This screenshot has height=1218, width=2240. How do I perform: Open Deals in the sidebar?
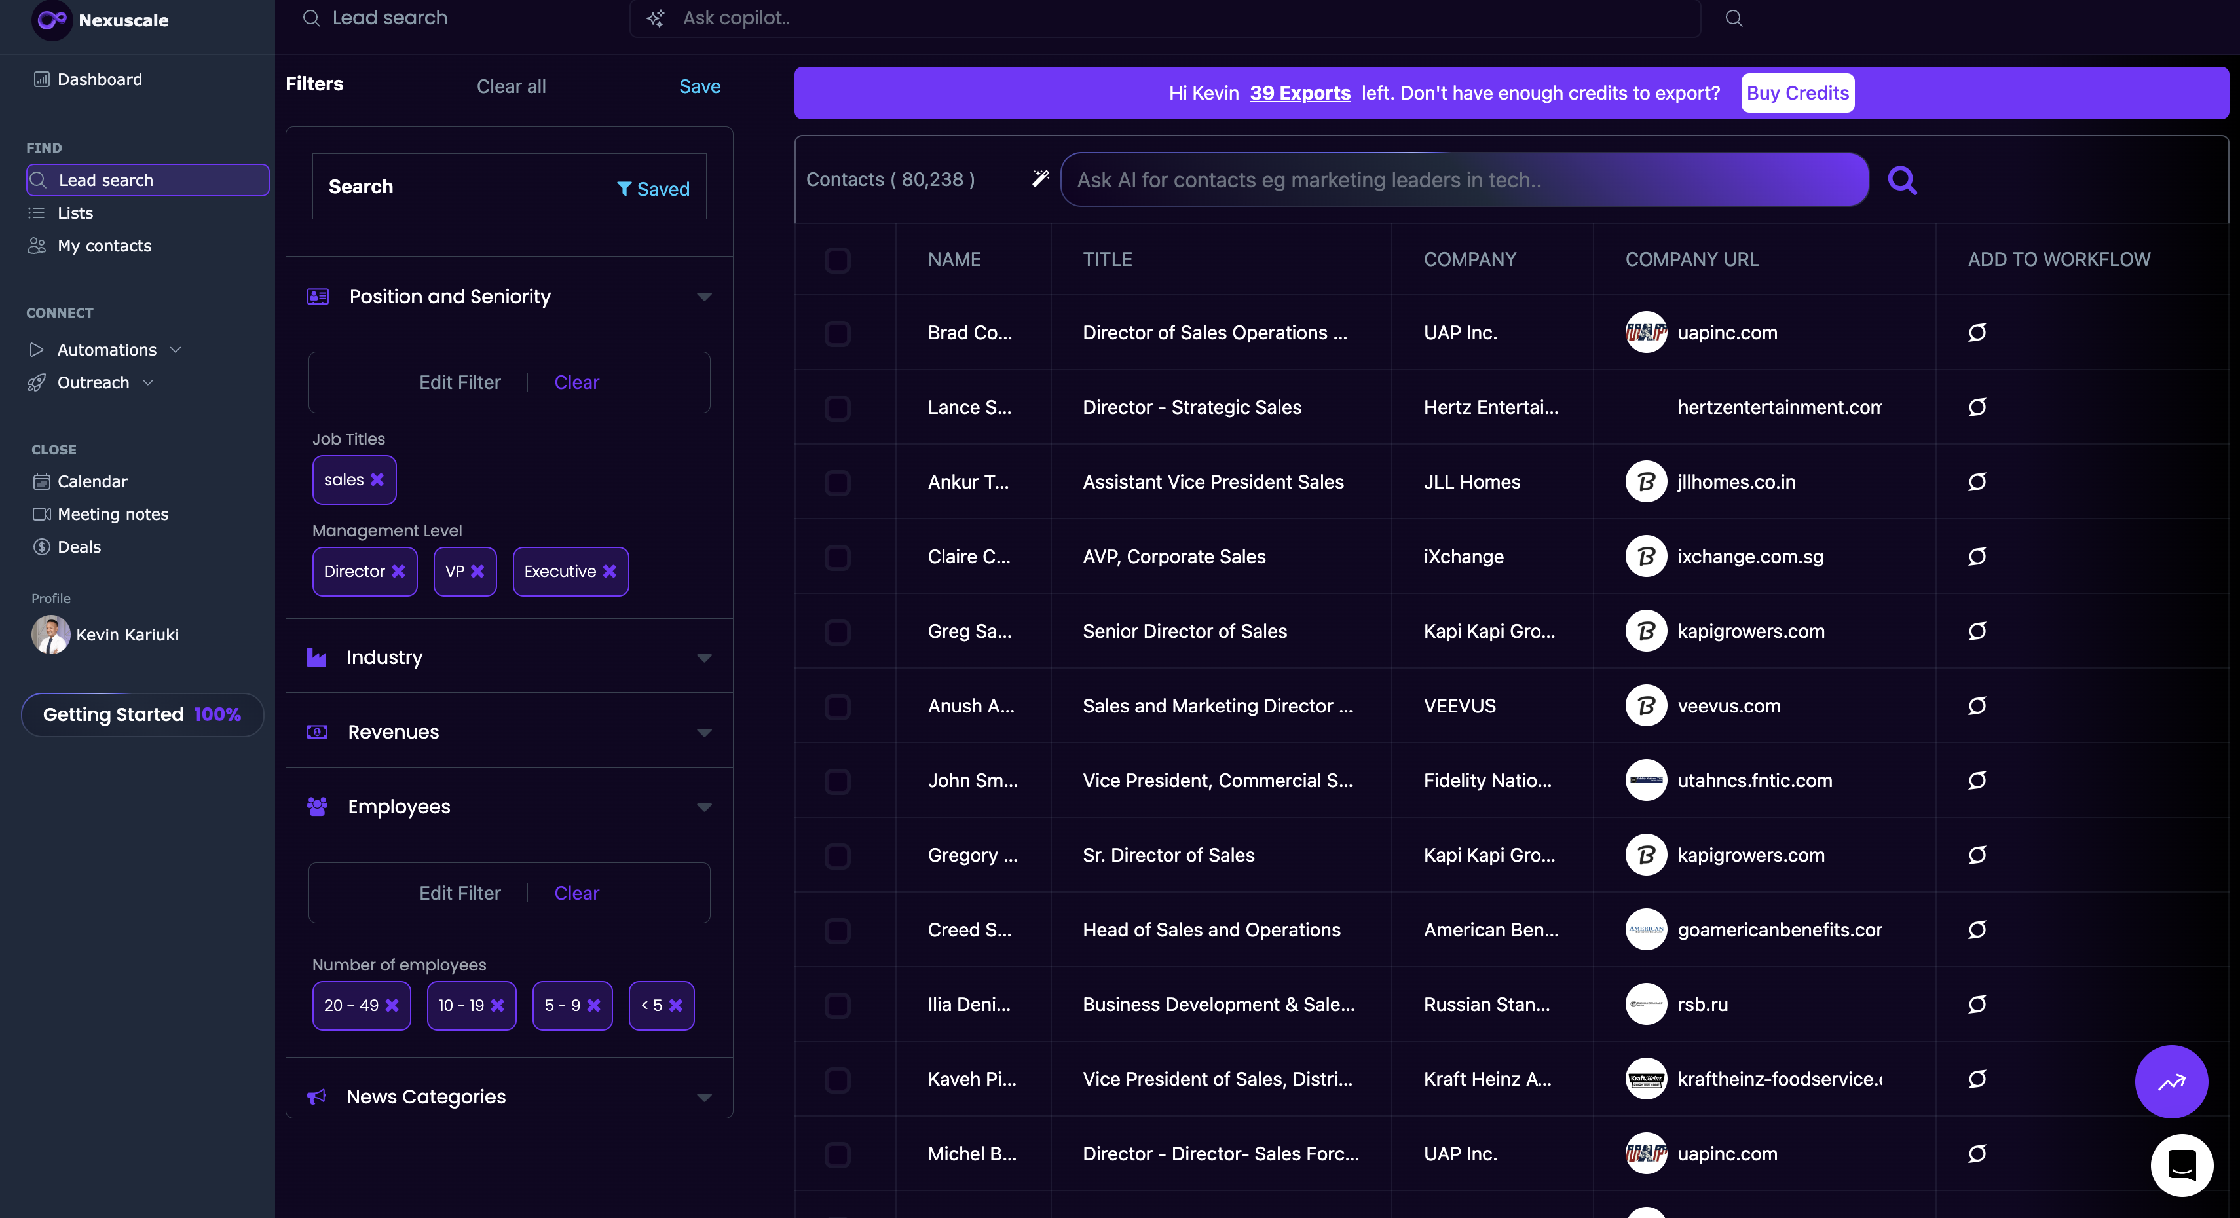pyautogui.click(x=67, y=547)
